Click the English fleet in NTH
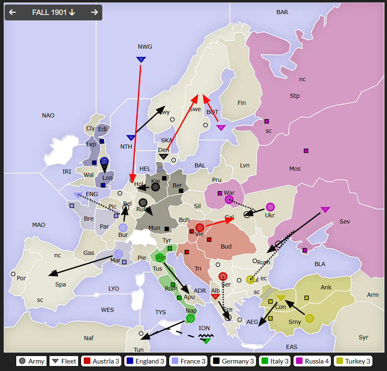Screen dimensions: 387x371 131,138
